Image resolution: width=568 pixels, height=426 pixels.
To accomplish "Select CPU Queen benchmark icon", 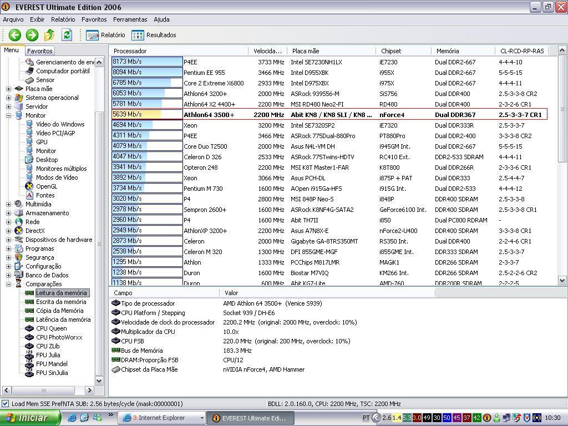I will 29,328.
